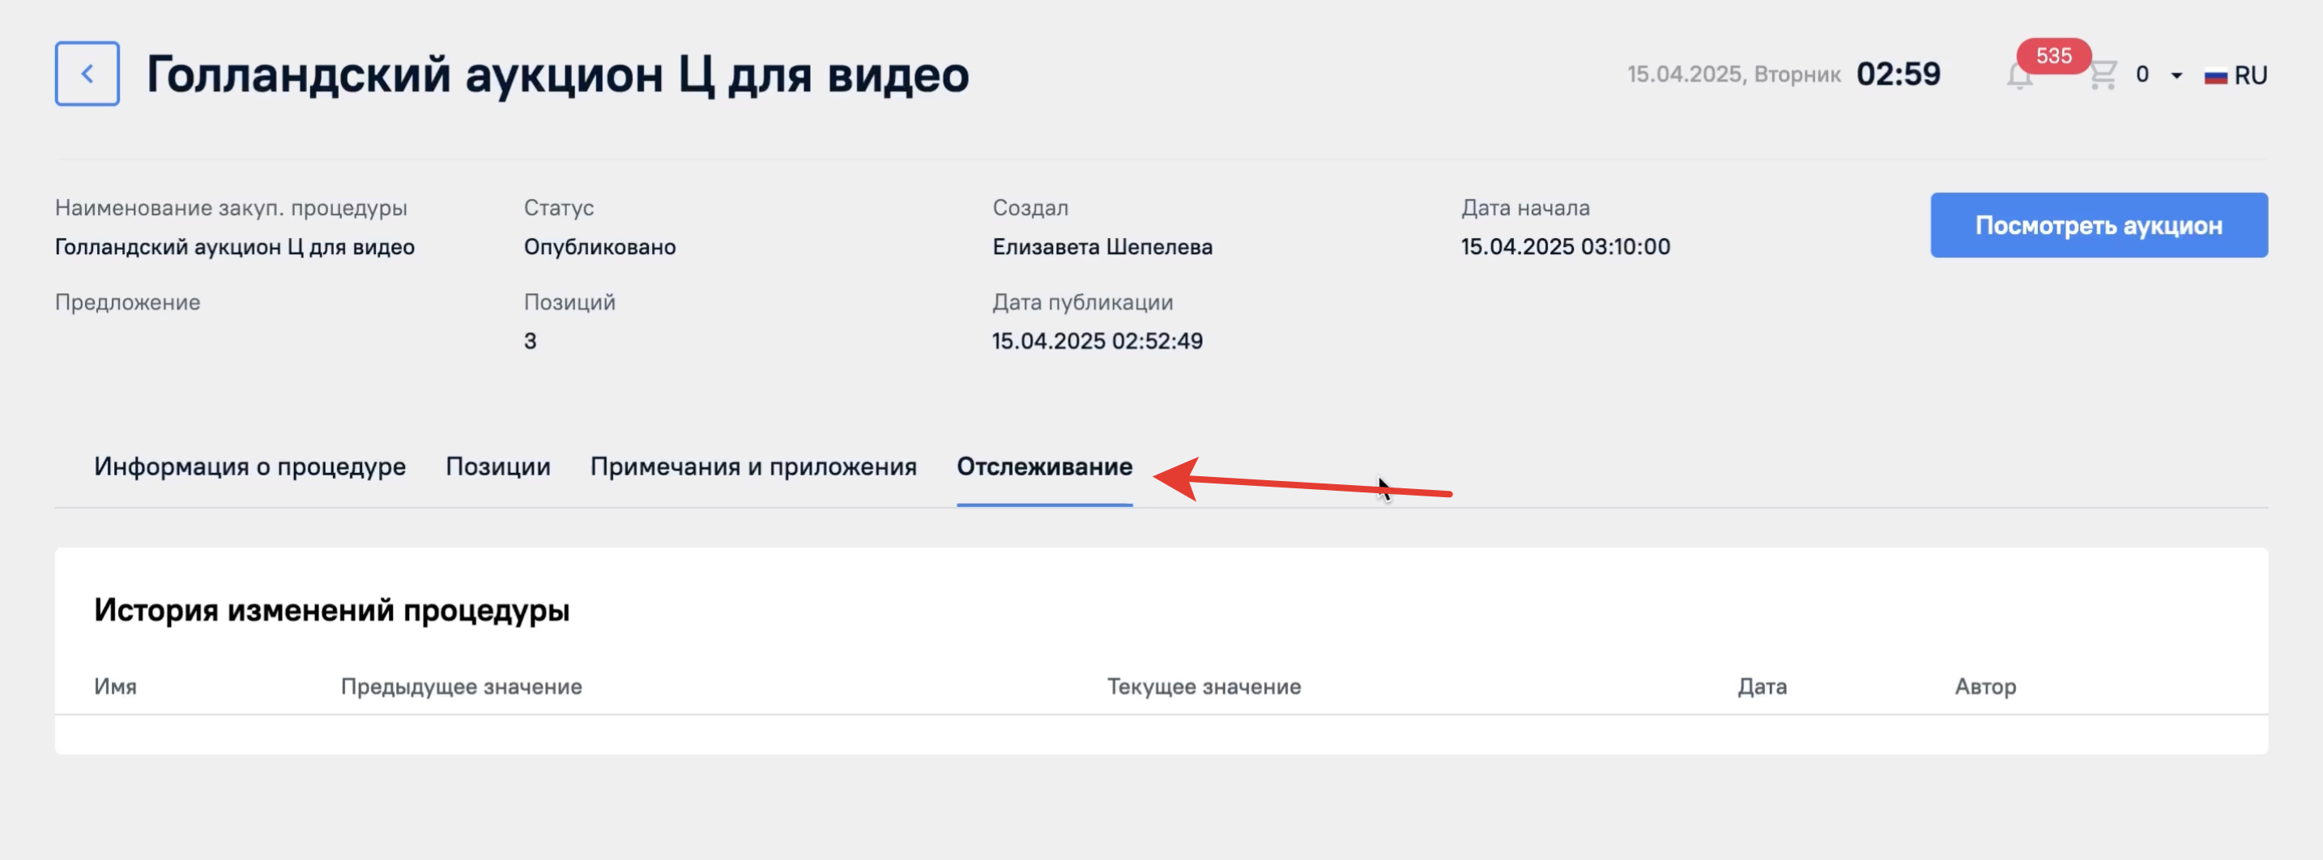
Task: Select the Примечания и приложения tab
Action: [753, 467]
